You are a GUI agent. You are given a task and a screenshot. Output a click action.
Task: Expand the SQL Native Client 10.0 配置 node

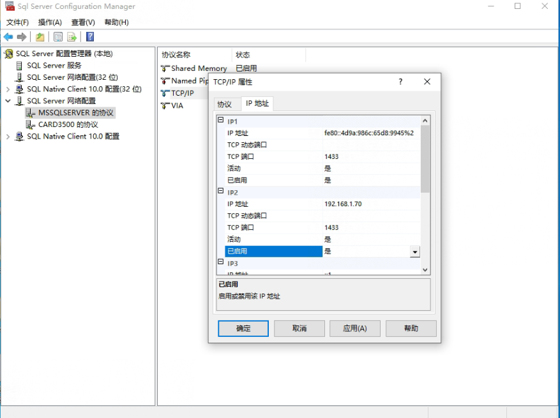8,137
